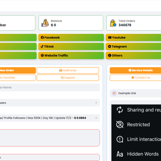Open the Website Traffic category
Screen dimensions: 161x161
click(x=71, y=56)
